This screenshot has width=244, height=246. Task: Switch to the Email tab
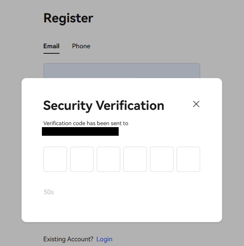51,46
